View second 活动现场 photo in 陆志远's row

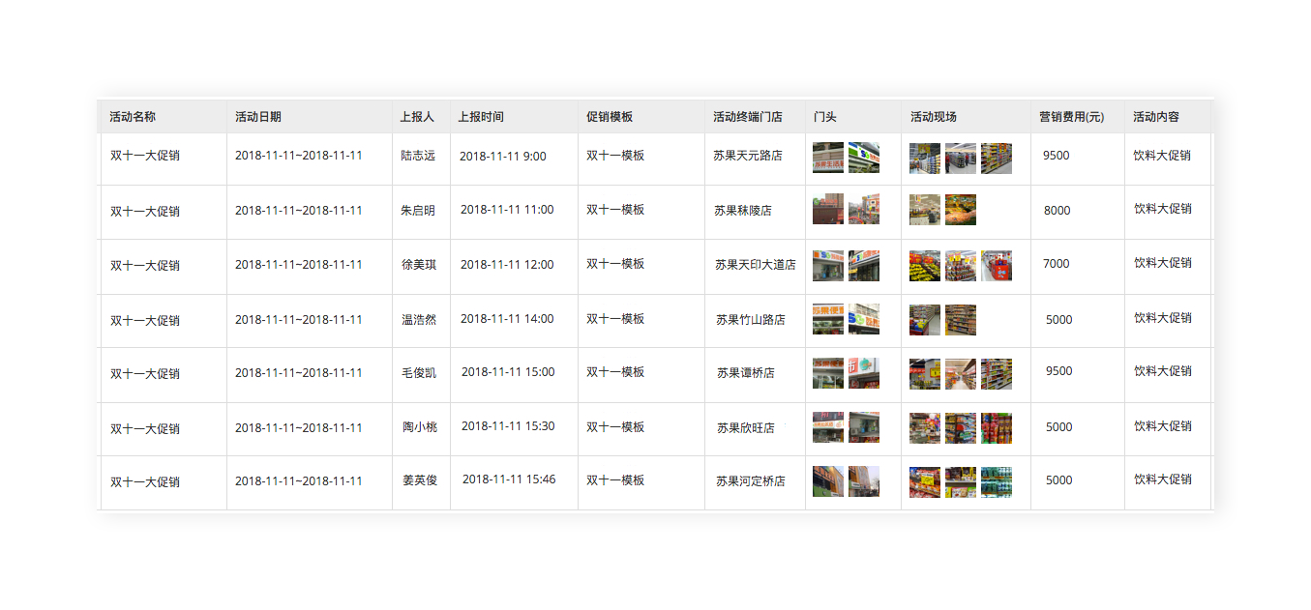point(960,158)
